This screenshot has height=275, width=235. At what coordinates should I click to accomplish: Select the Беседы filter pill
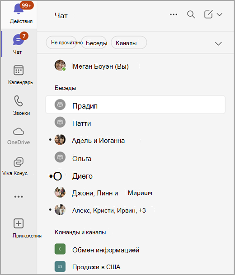(x=94, y=43)
